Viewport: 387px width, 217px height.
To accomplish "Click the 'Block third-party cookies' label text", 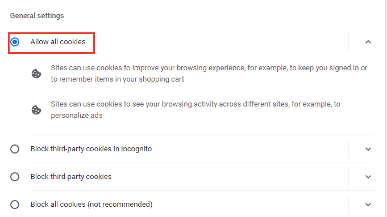I will [x=71, y=177].
